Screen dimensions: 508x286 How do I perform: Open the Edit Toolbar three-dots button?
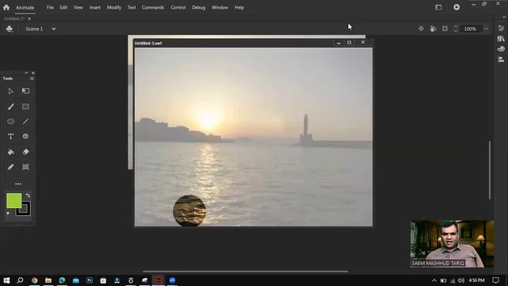click(18, 184)
